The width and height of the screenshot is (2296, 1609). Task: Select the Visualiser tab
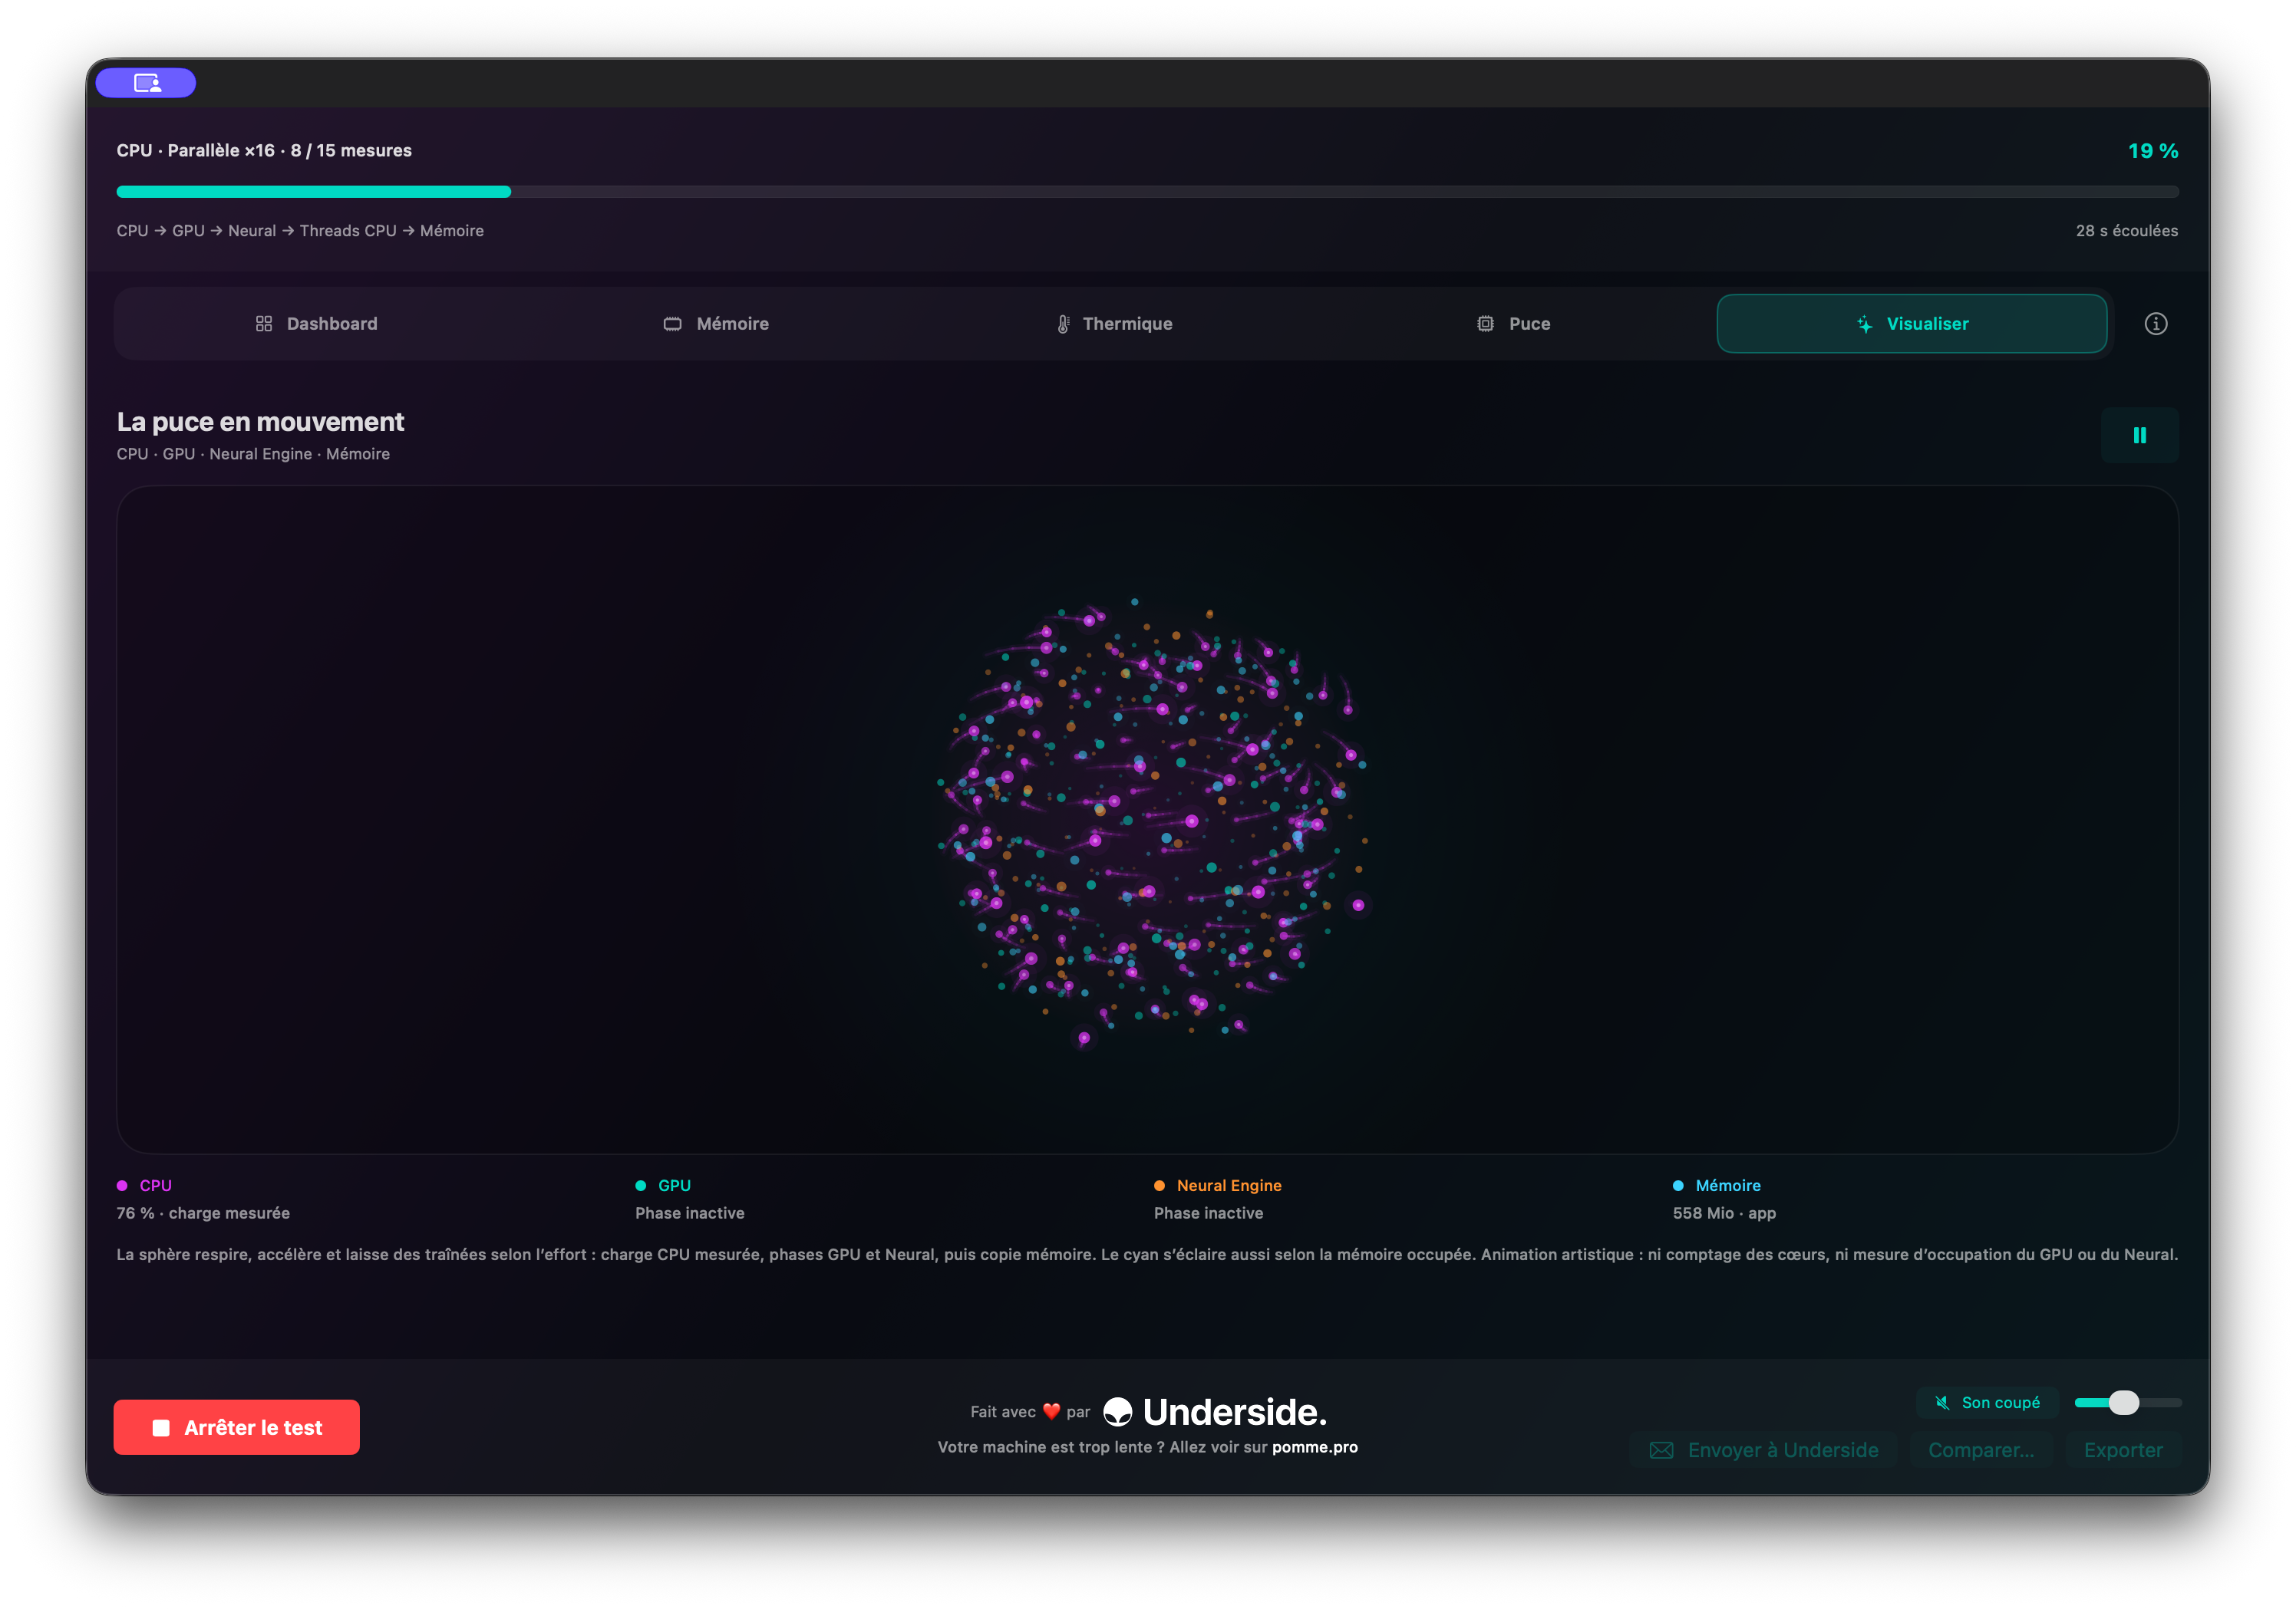point(1911,324)
